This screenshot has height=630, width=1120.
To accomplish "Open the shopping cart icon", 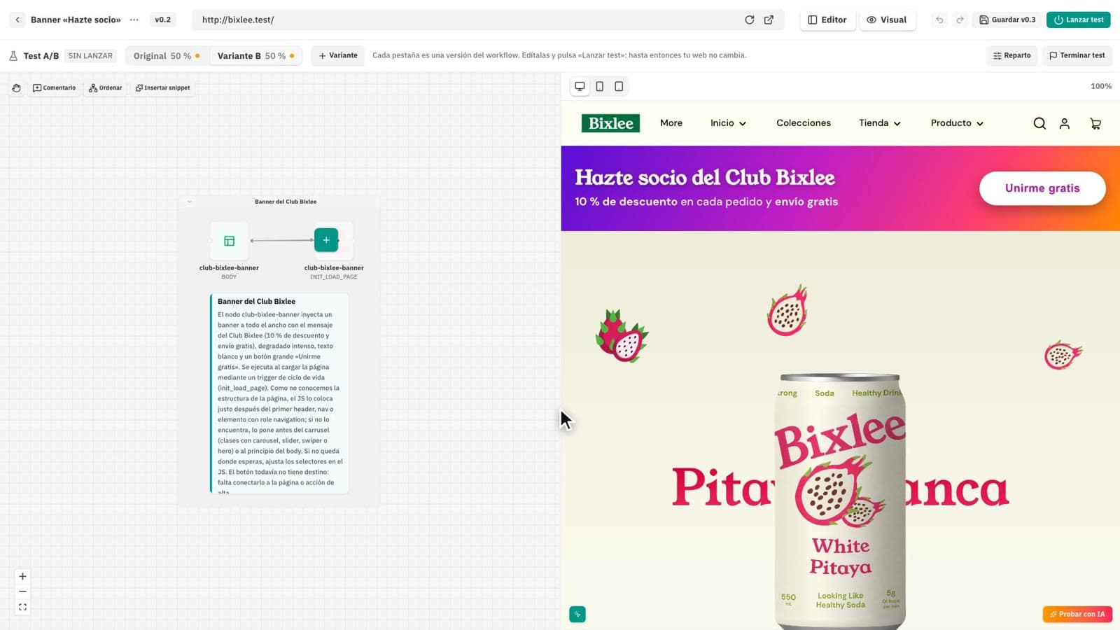I will click(x=1095, y=123).
